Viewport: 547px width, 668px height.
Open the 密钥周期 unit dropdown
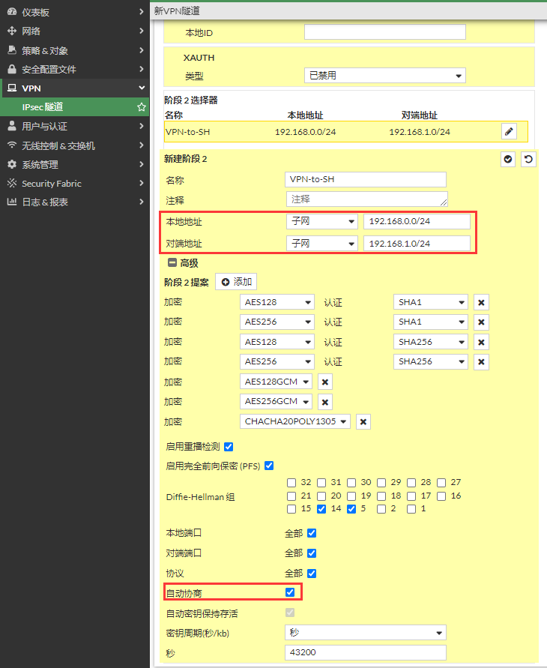365,633
